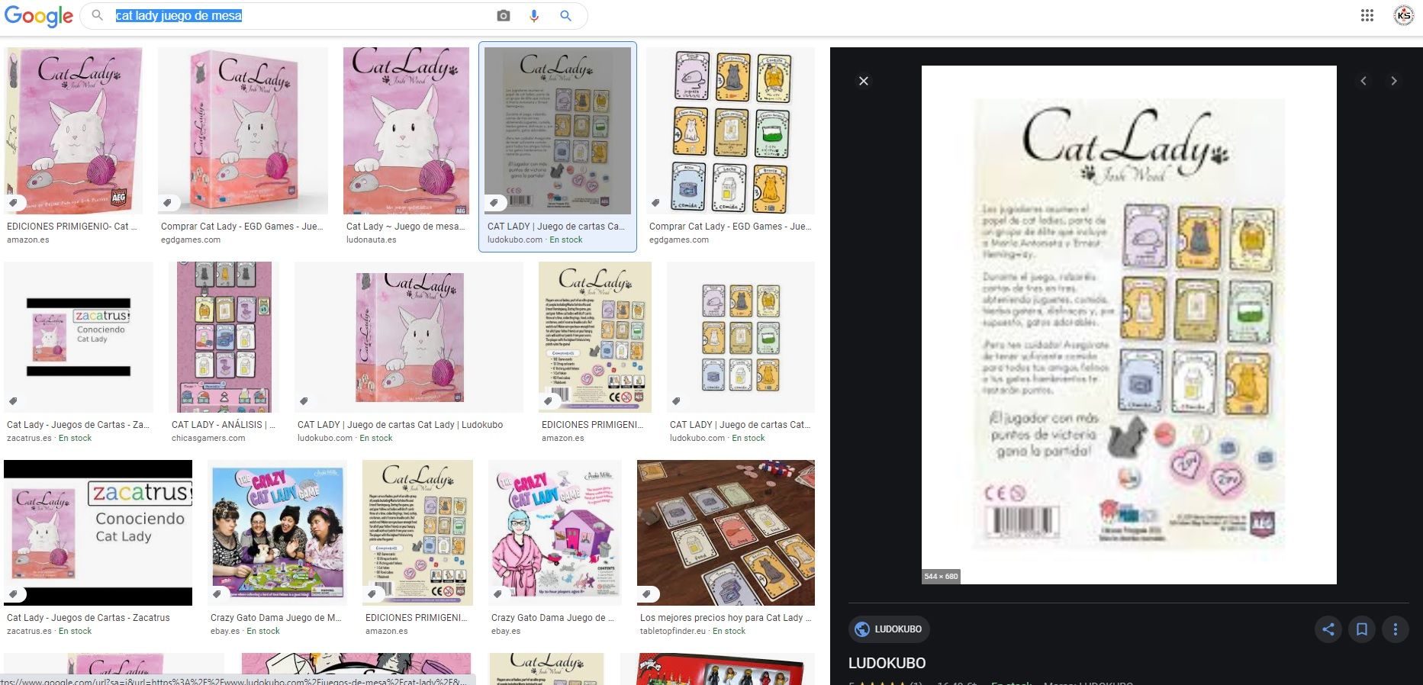Open ludonauta.es Cat Lady thumbnail
The height and width of the screenshot is (685, 1423).
pos(406,130)
